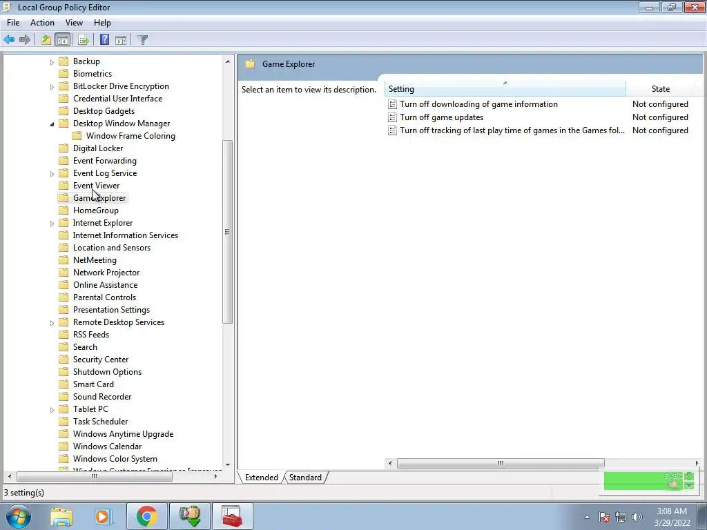Click the Action Center flag tray icon
This screenshot has height=530, width=707.
[x=604, y=517]
